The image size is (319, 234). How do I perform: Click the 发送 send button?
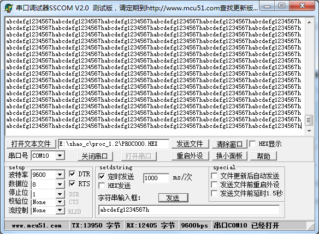pyautogui.click(x=173, y=198)
